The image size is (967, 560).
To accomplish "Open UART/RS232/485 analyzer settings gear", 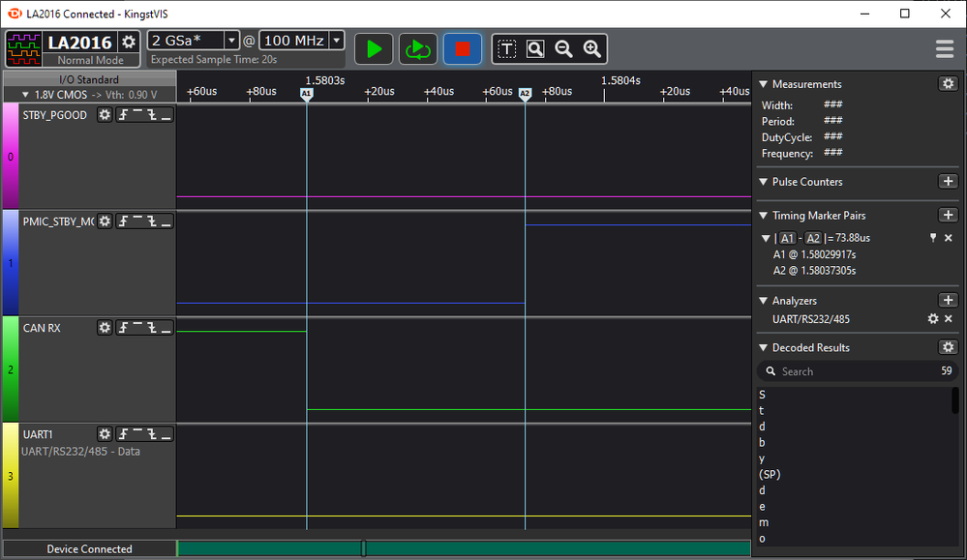I will click(x=933, y=318).
